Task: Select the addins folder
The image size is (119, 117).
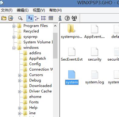Action: pos(35,53)
